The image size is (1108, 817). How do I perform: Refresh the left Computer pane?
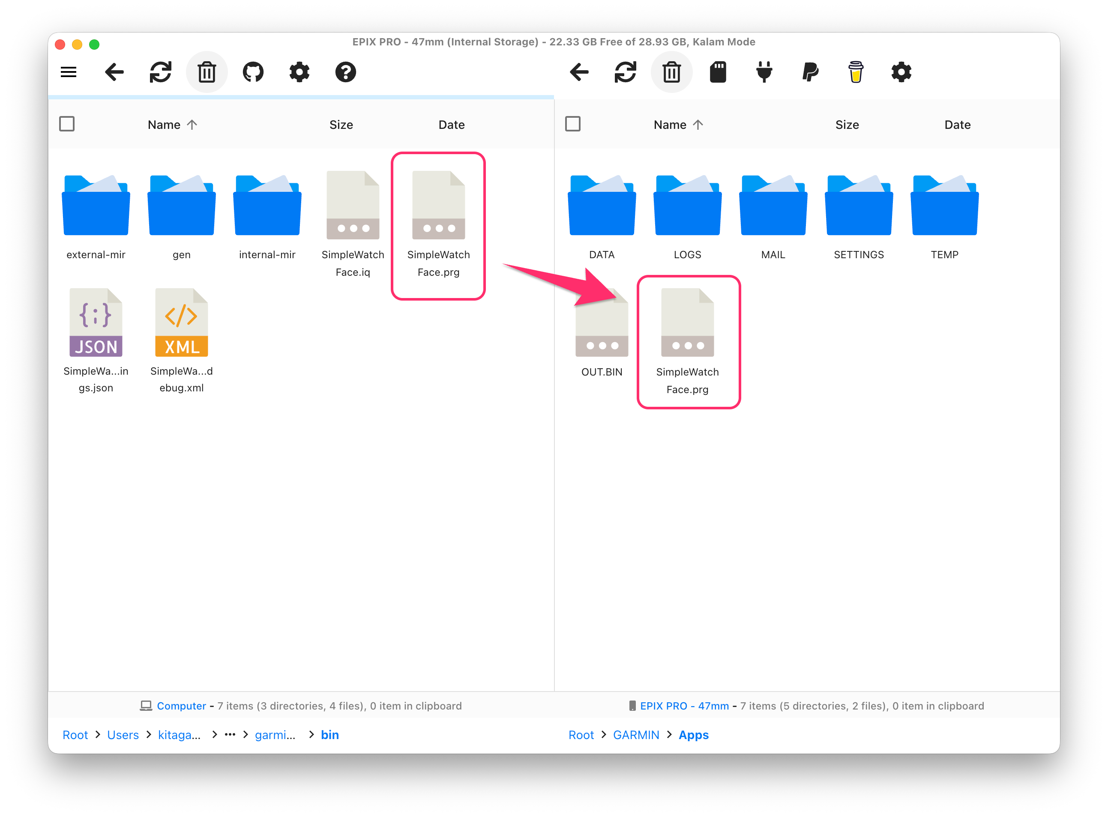pyautogui.click(x=160, y=72)
